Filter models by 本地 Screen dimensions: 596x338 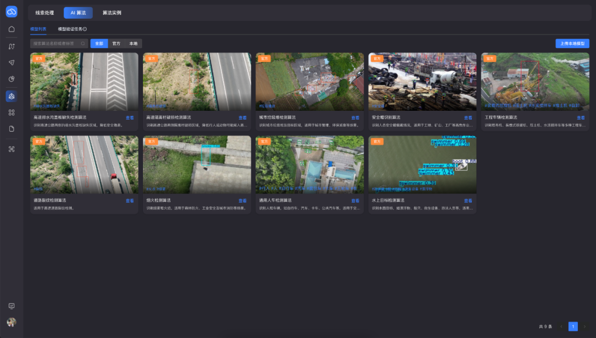(x=134, y=44)
